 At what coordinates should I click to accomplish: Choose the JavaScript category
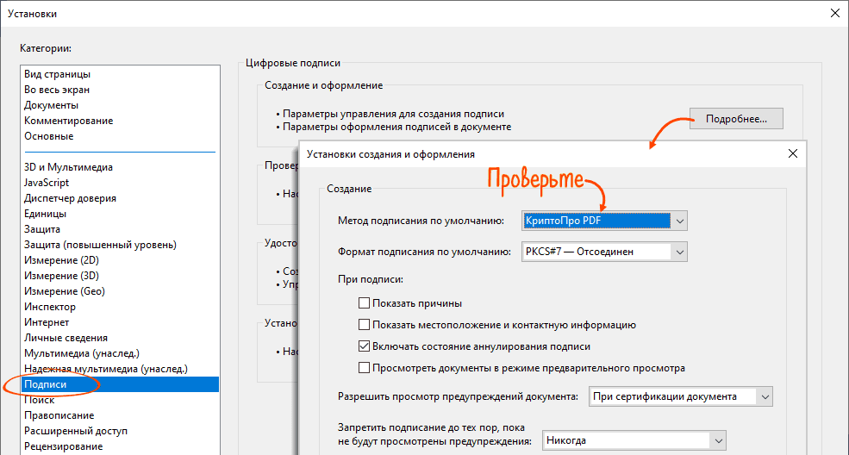(47, 183)
